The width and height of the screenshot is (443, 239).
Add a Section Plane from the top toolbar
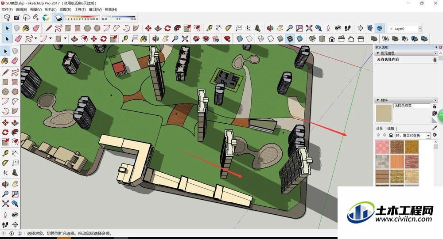[x=360, y=28]
